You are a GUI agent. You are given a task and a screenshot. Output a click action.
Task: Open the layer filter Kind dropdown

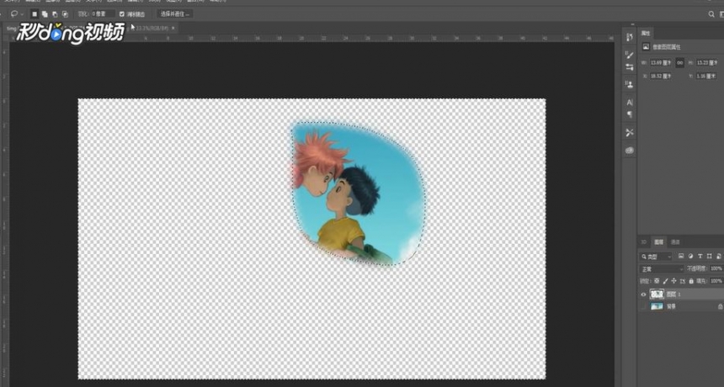pos(656,257)
